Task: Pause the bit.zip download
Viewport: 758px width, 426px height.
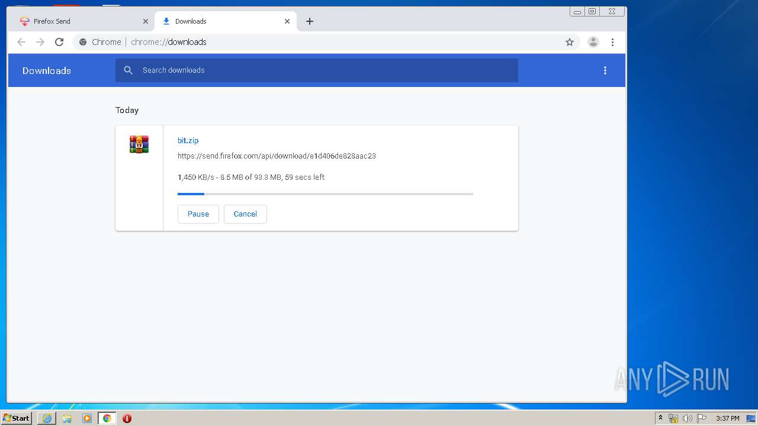Action: coord(198,214)
